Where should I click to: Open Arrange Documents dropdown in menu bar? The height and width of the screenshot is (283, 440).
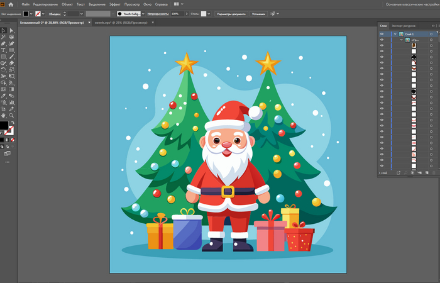click(x=179, y=4)
